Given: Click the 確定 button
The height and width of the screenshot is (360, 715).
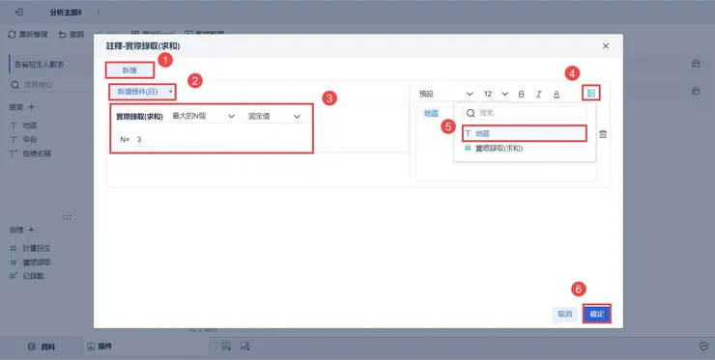Looking at the screenshot, I should 596,315.
